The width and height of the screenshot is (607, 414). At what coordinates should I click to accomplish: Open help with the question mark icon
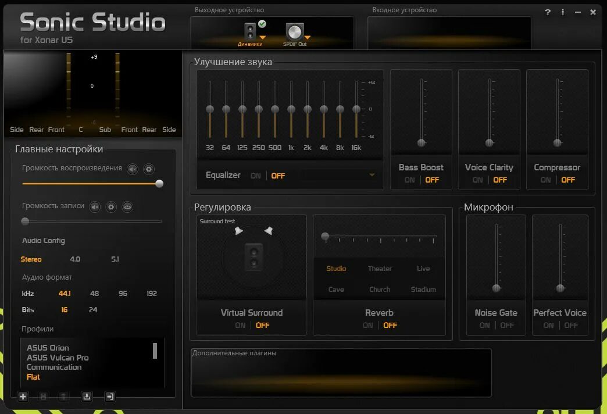pos(547,12)
